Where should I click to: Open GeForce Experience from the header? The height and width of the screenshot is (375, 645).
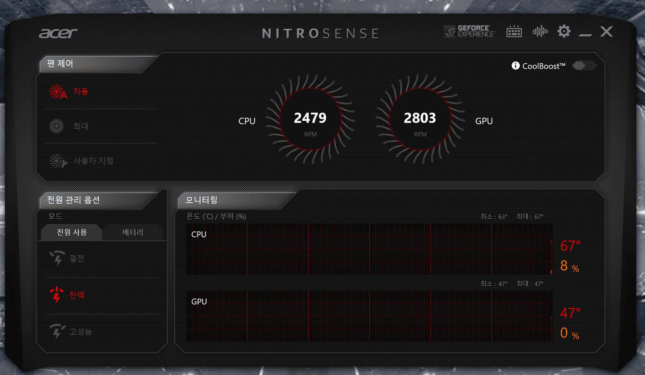(469, 31)
